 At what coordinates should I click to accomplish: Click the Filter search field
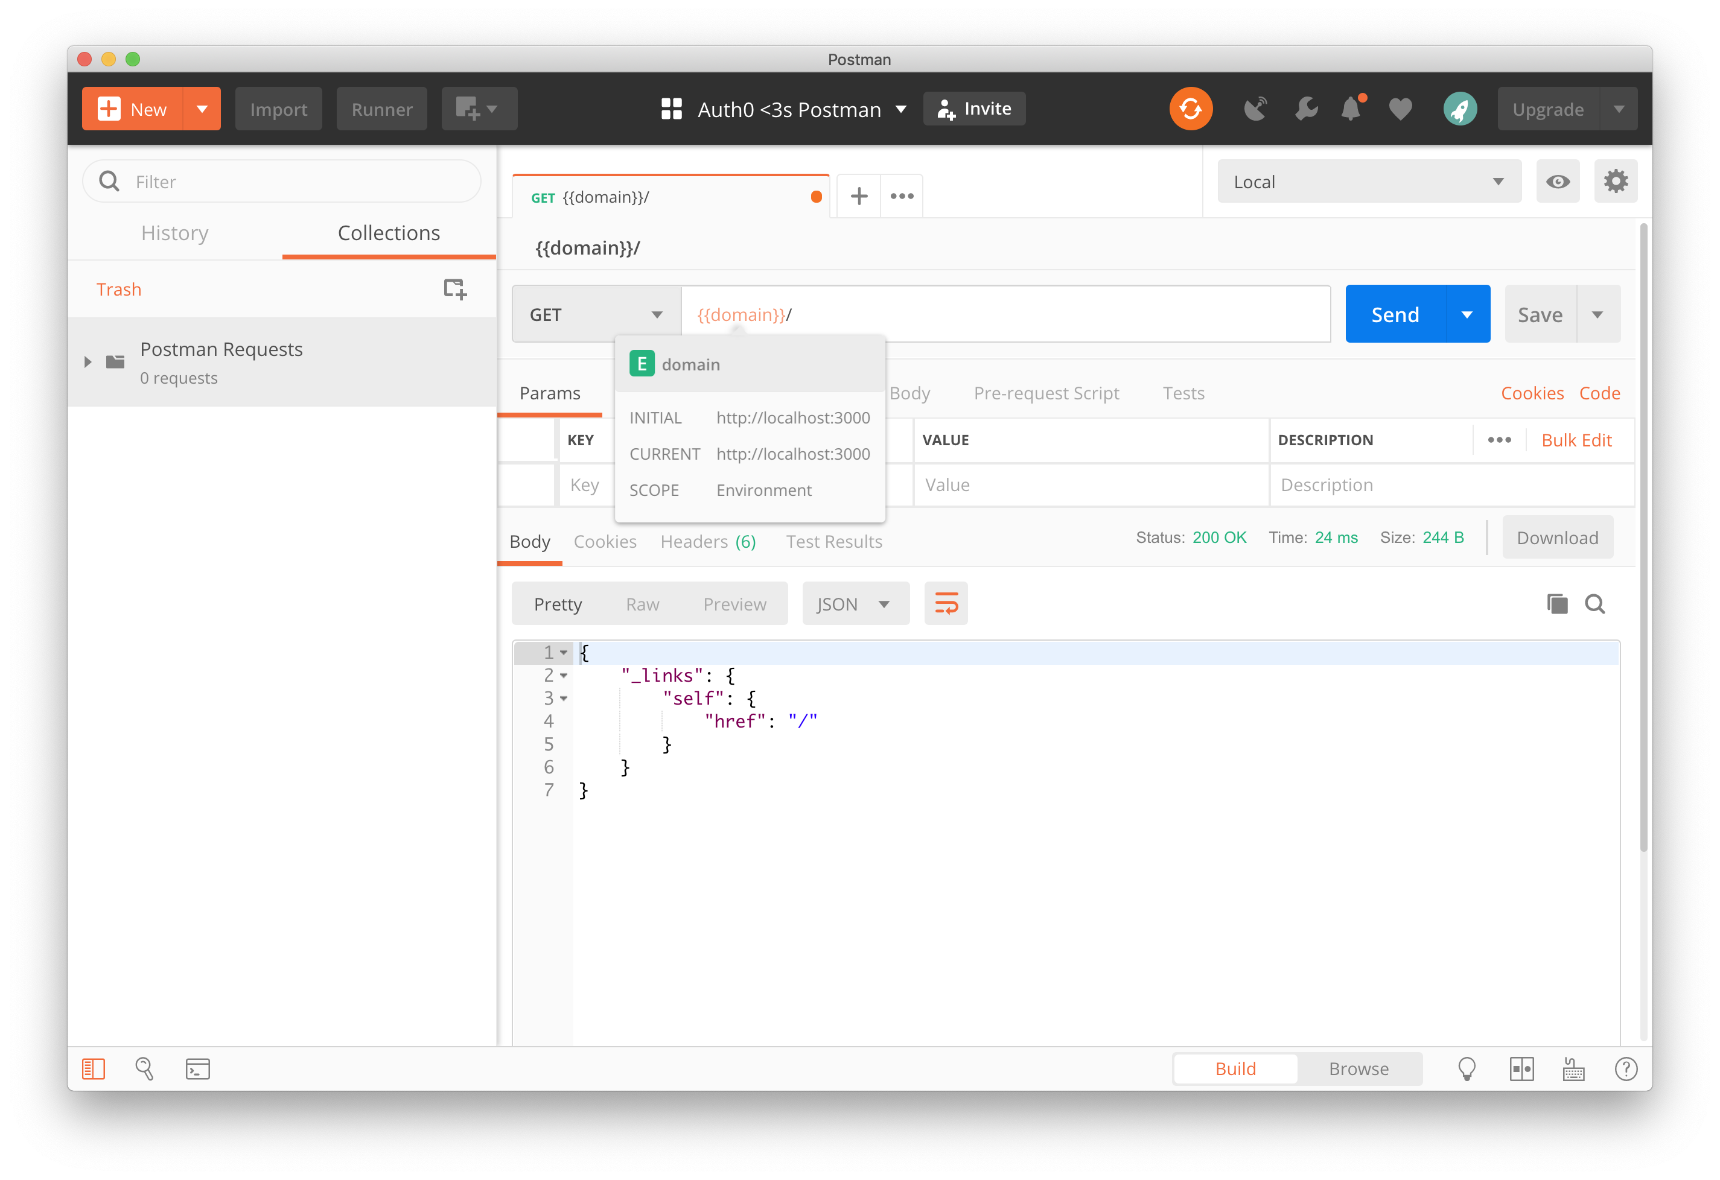click(x=296, y=181)
